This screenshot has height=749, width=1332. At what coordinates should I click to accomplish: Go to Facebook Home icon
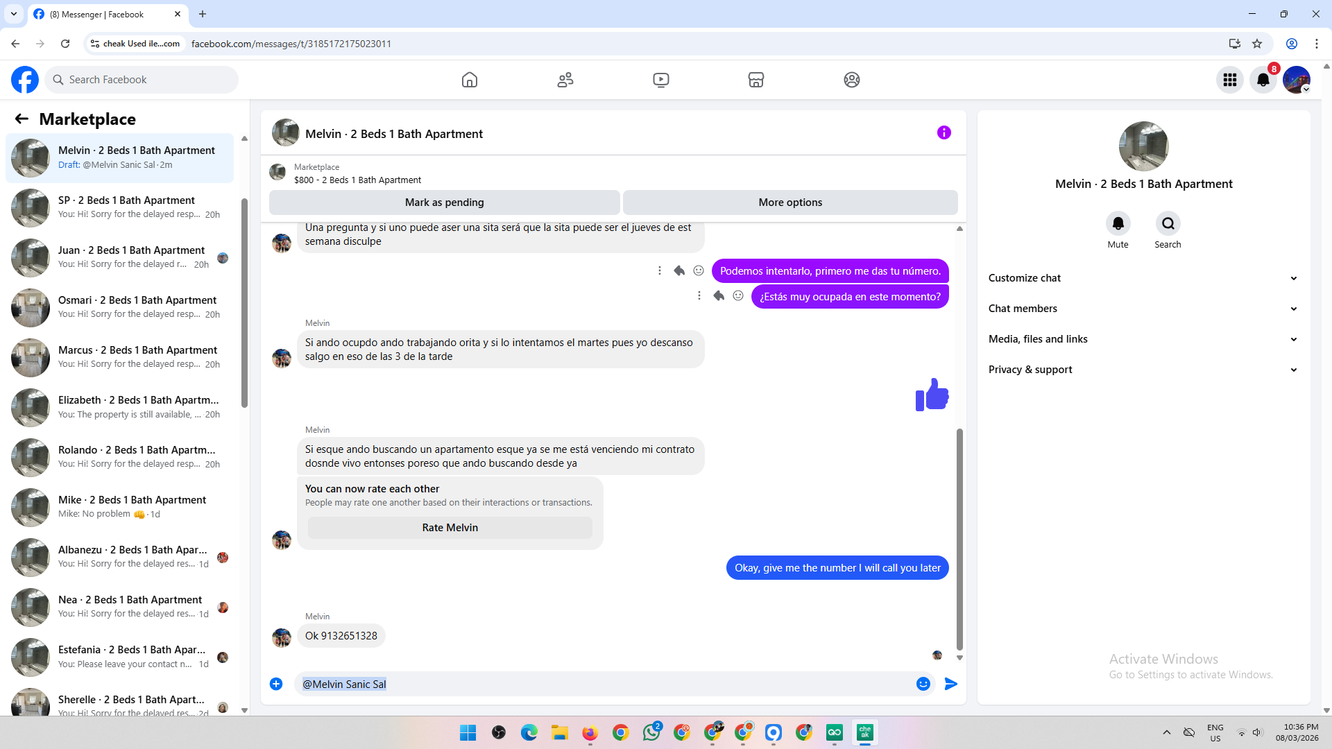click(x=470, y=80)
